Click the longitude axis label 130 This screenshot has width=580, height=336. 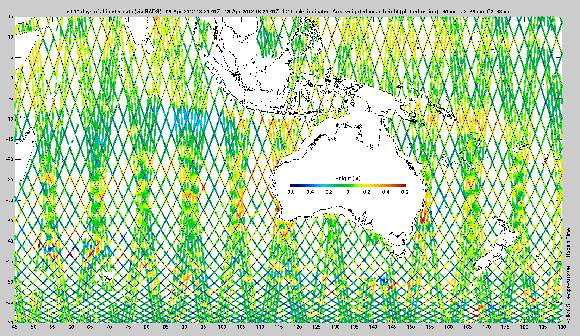pyautogui.click(x=336, y=327)
